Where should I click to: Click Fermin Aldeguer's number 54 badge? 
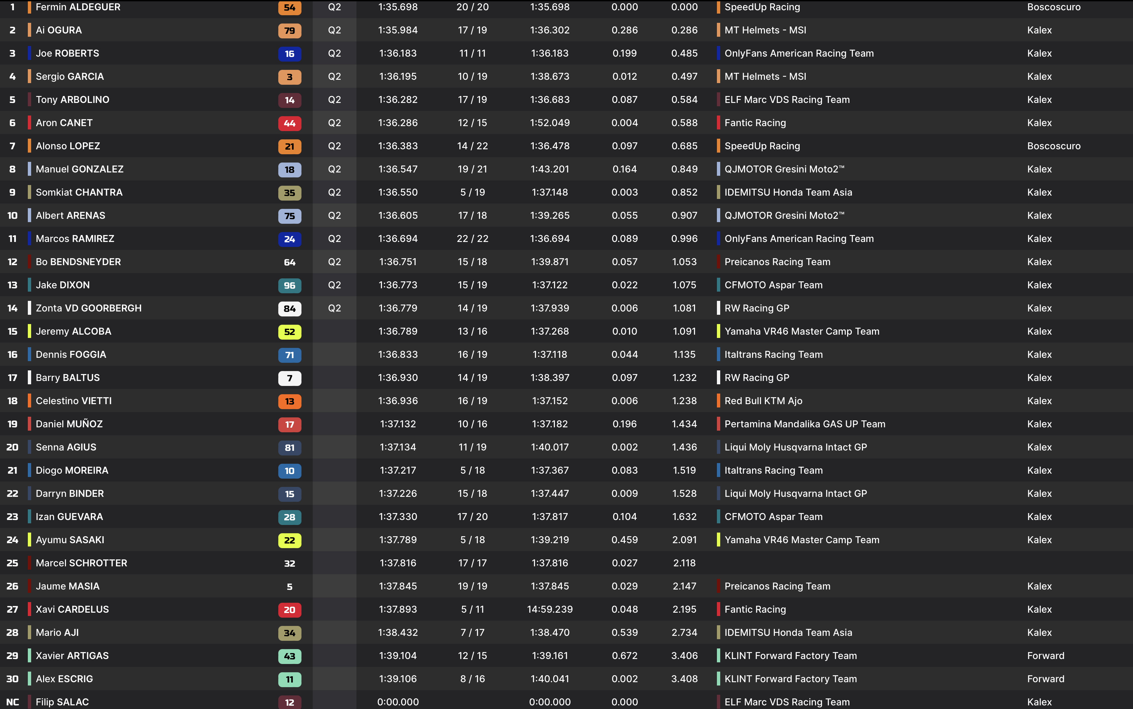[289, 8]
